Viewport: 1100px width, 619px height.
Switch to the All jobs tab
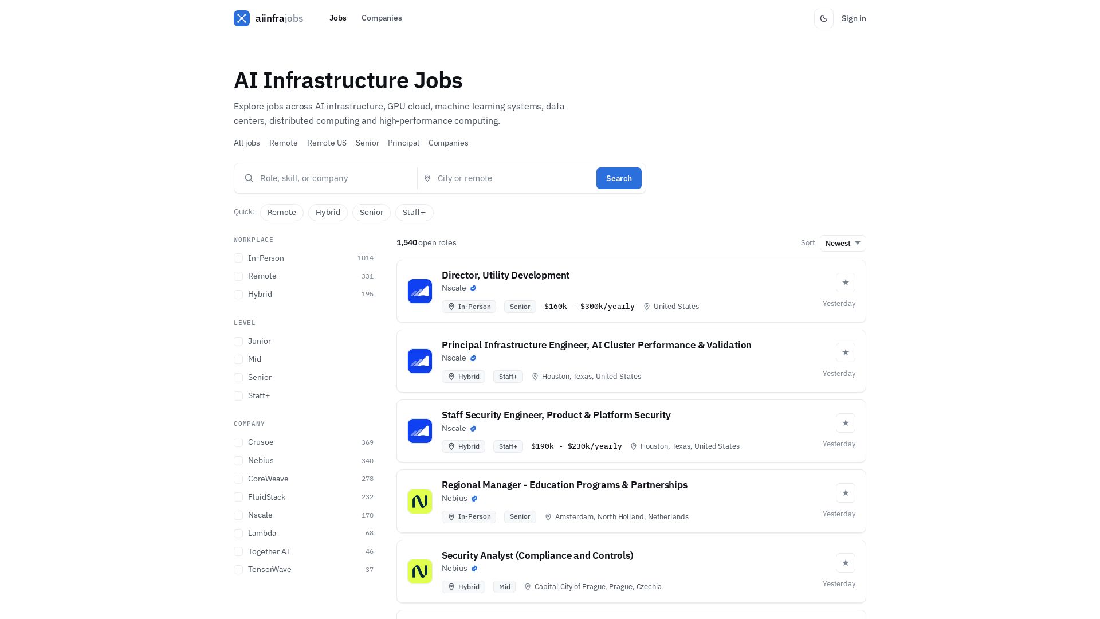(247, 143)
